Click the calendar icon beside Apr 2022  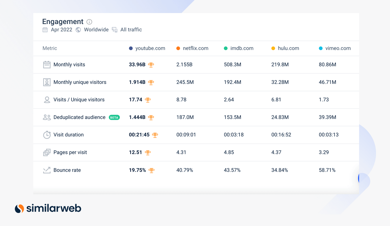click(x=45, y=30)
